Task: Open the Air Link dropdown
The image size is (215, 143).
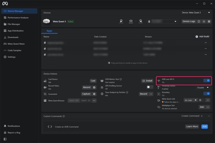Action: [x=191, y=100]
